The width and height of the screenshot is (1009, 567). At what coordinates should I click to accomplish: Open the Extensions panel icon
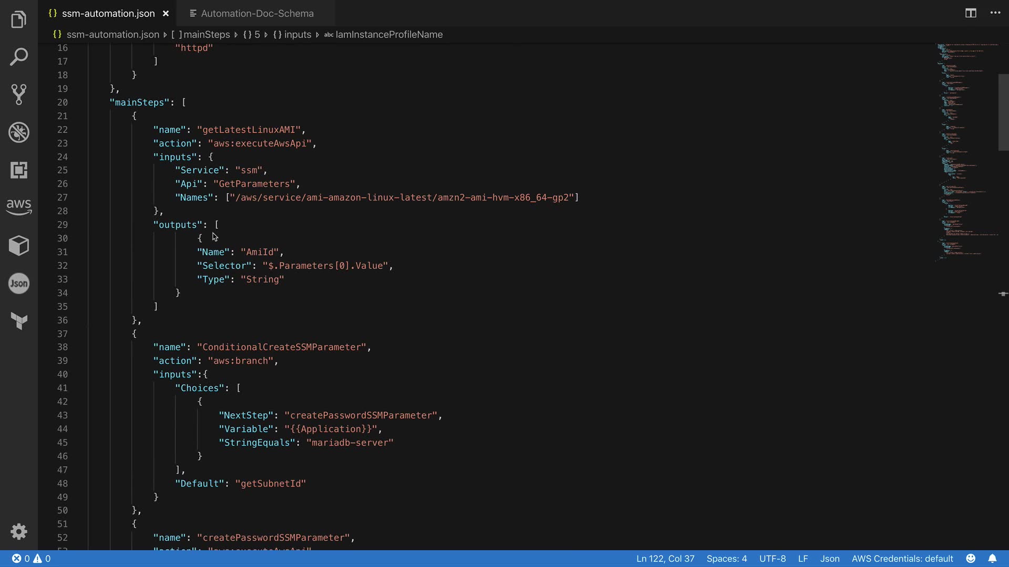[x=19, y=170]
